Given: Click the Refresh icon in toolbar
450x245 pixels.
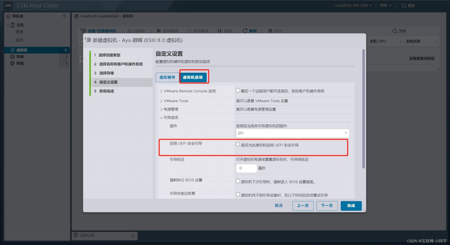Looking at the screenshot, I should 245,31.
